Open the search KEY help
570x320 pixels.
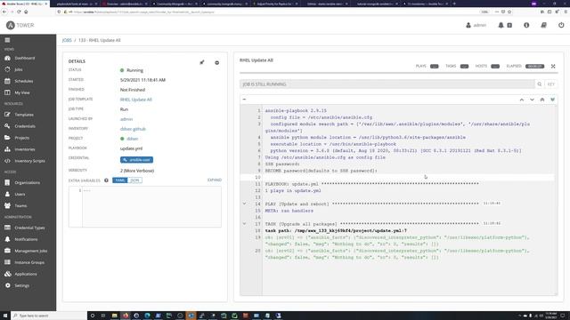point(551,84)
